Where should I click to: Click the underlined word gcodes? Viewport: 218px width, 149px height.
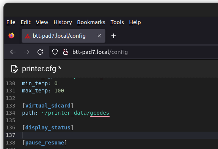click(x=100, y=113)
